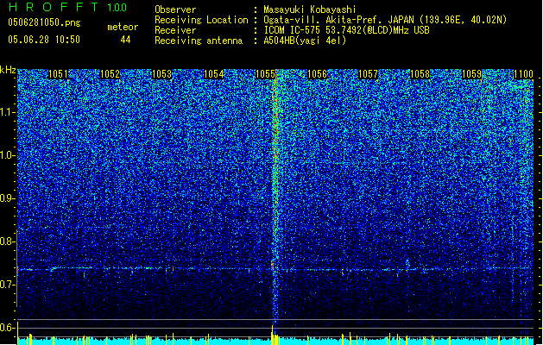This screenshot has width=543, height=345.
Task: Click the 1059 time marker
Action: [471, 74]
